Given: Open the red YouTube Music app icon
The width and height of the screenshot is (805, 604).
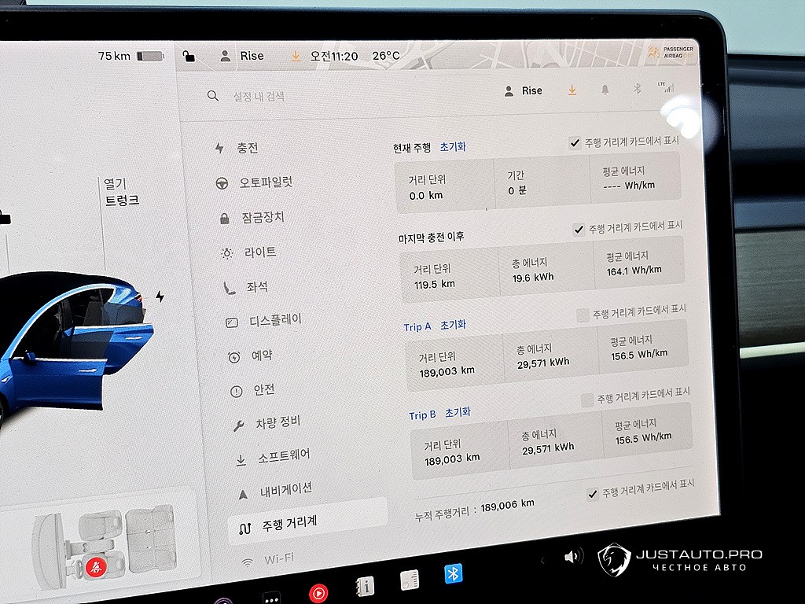Looking at the screenshot, I should point(318,592).
